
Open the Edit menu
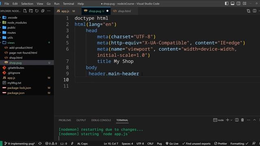pyautogui.click(x=15, y=4)
